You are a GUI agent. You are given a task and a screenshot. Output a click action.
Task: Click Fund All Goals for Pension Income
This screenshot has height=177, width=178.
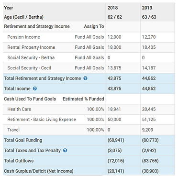pyautogui.click(x=89, y=37)
